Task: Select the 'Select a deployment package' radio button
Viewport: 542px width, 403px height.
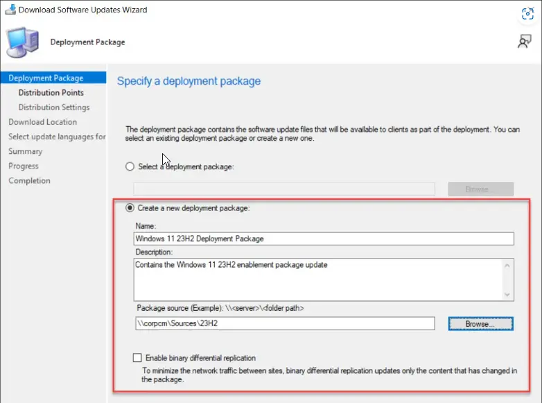Action: 130,166
